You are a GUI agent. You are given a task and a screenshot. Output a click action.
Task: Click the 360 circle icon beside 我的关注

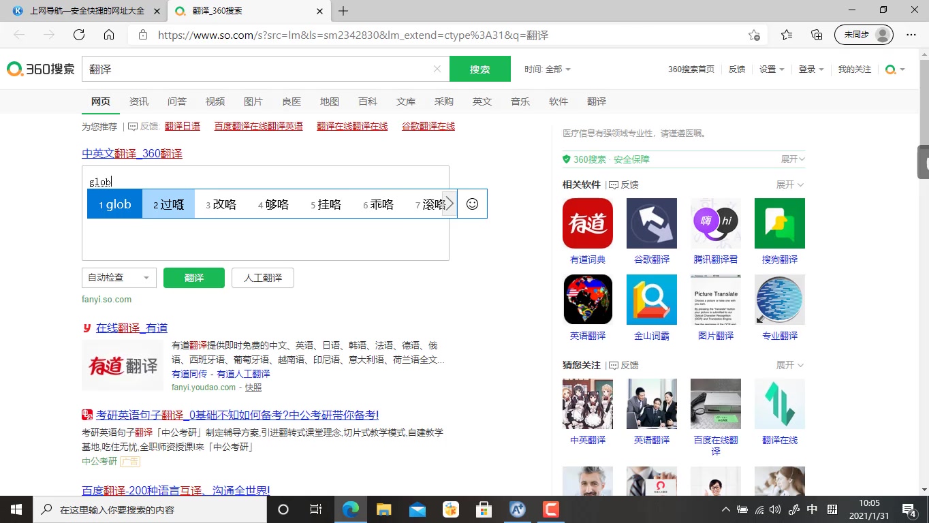pos(890,69)
